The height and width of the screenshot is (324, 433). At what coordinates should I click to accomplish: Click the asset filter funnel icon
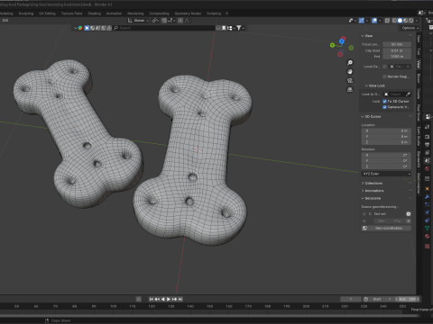(238, 28)
